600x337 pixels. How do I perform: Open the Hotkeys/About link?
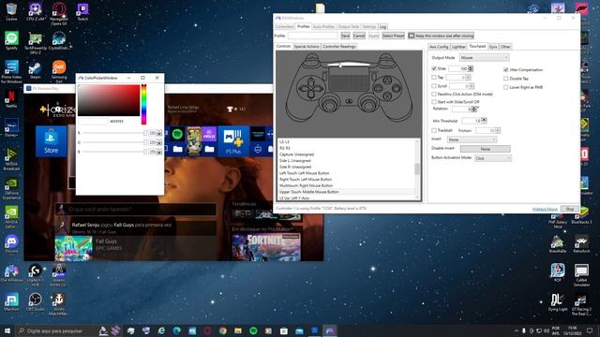545,210
